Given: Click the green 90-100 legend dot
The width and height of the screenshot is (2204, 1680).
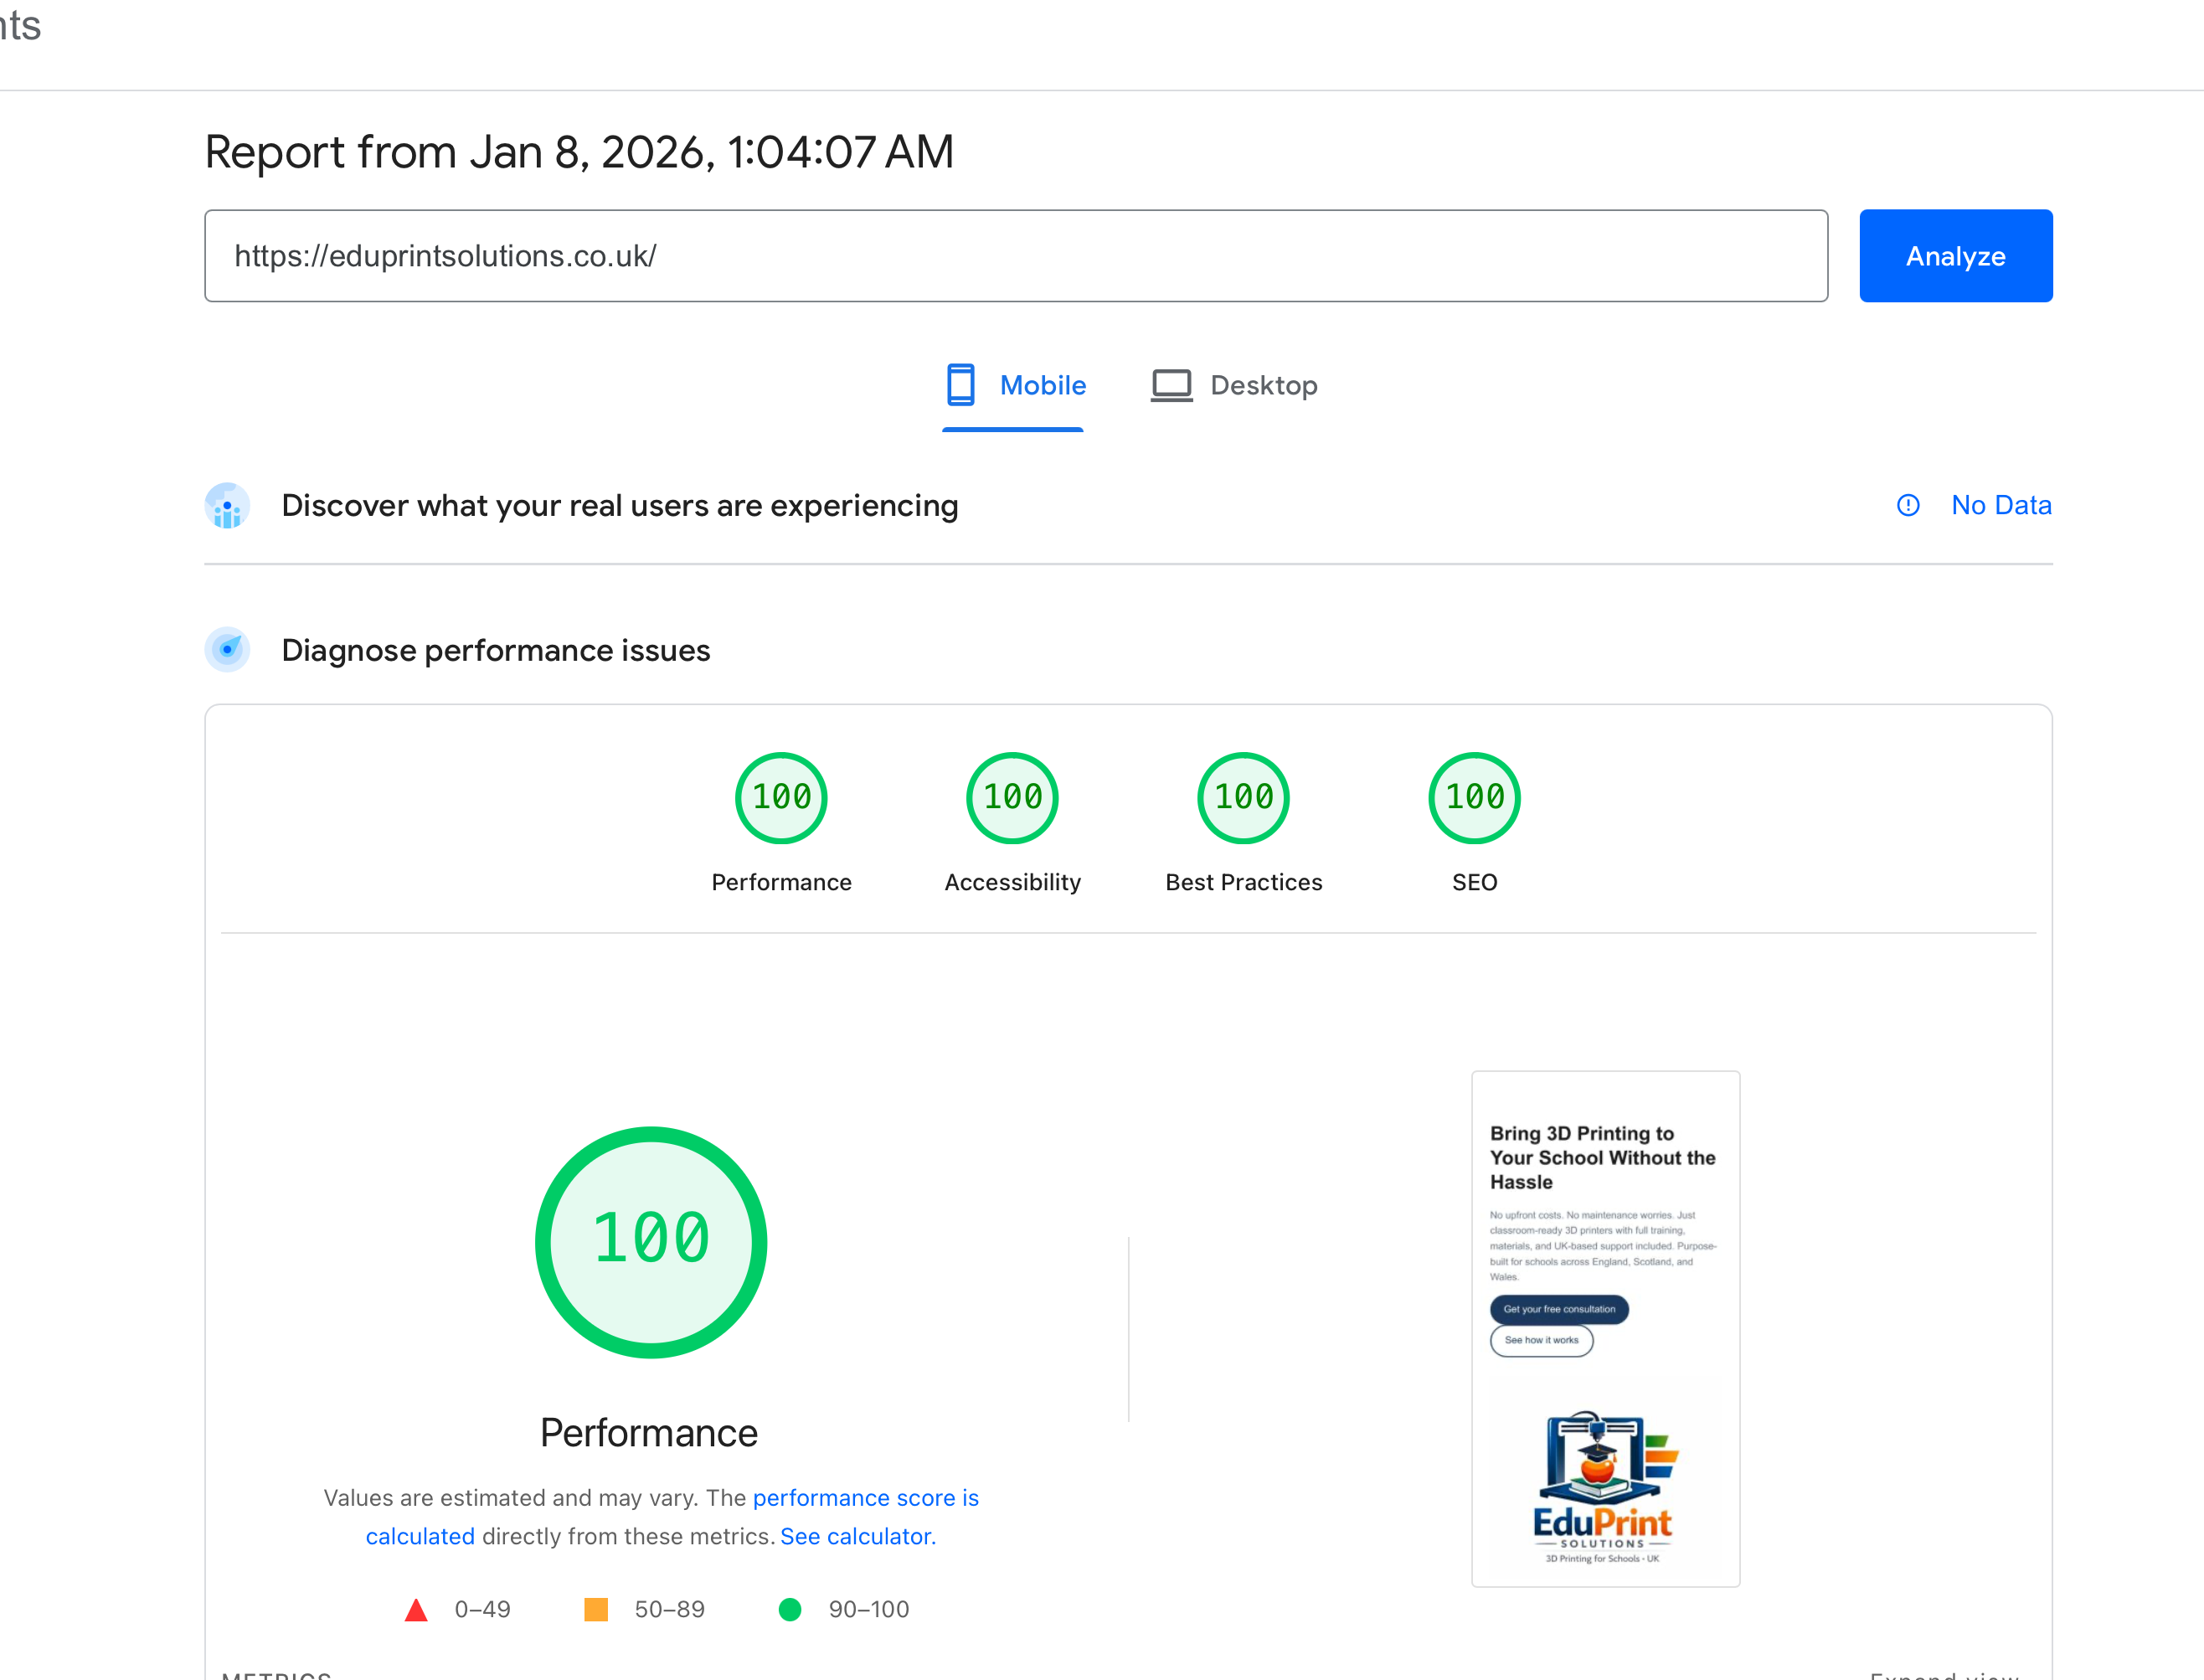Looking at the screenshot, I should (x=789, y=1609).
